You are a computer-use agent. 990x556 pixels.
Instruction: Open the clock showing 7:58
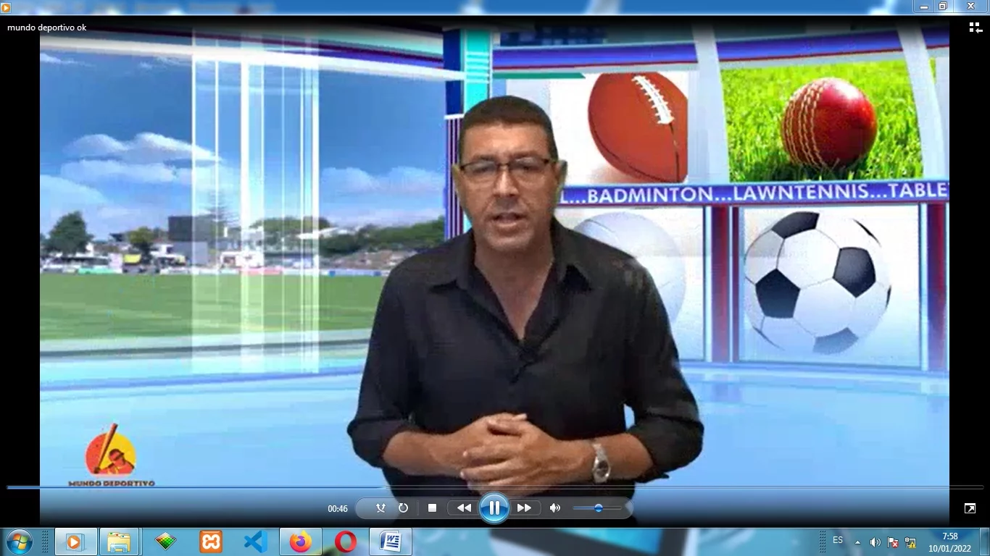[950, 542]
